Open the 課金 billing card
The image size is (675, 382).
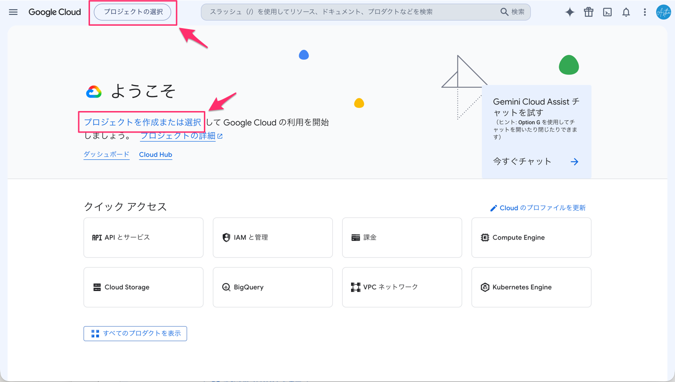[x=402, y=238]
